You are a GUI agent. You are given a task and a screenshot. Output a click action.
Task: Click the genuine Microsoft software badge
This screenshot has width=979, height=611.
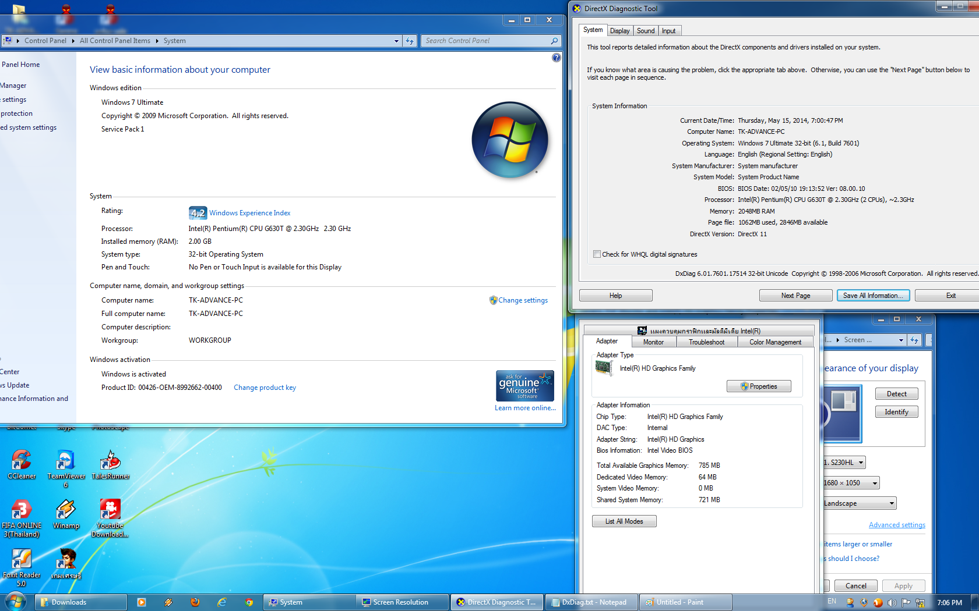pyautogui.click(x=525, y=386)
